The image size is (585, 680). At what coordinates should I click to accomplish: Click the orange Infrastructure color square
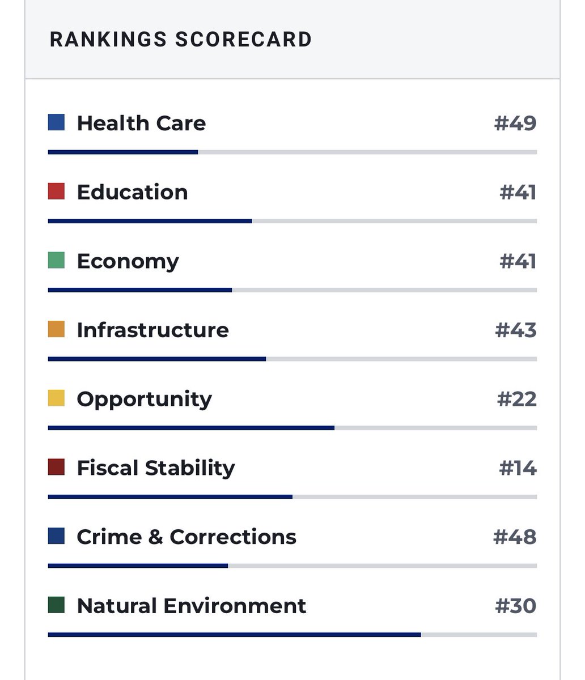coord(56,329)
